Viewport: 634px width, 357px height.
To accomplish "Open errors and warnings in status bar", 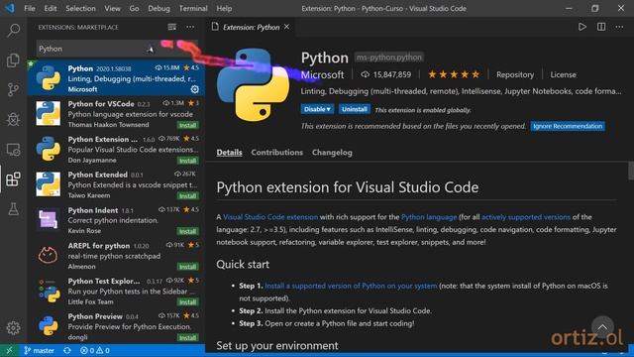I will pyautogui.click(x=95, y=350).
